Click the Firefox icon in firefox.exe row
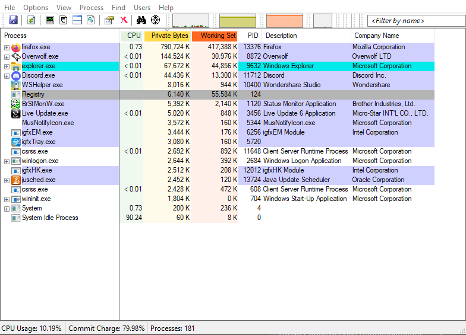 pyautogui.click(x=15, y=47)
